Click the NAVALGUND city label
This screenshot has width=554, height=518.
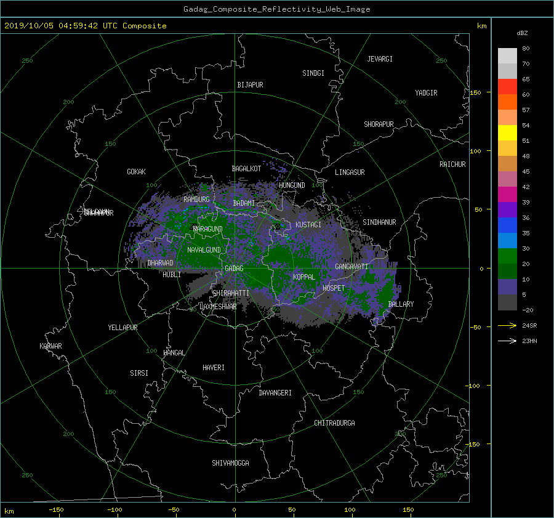tap(204, 250)
